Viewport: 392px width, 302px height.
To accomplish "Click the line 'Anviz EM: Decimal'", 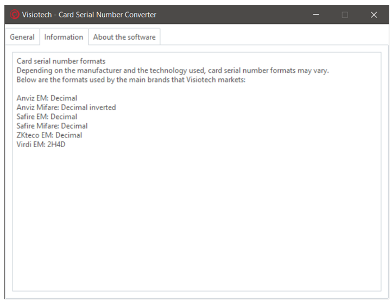I will [47, 98].
